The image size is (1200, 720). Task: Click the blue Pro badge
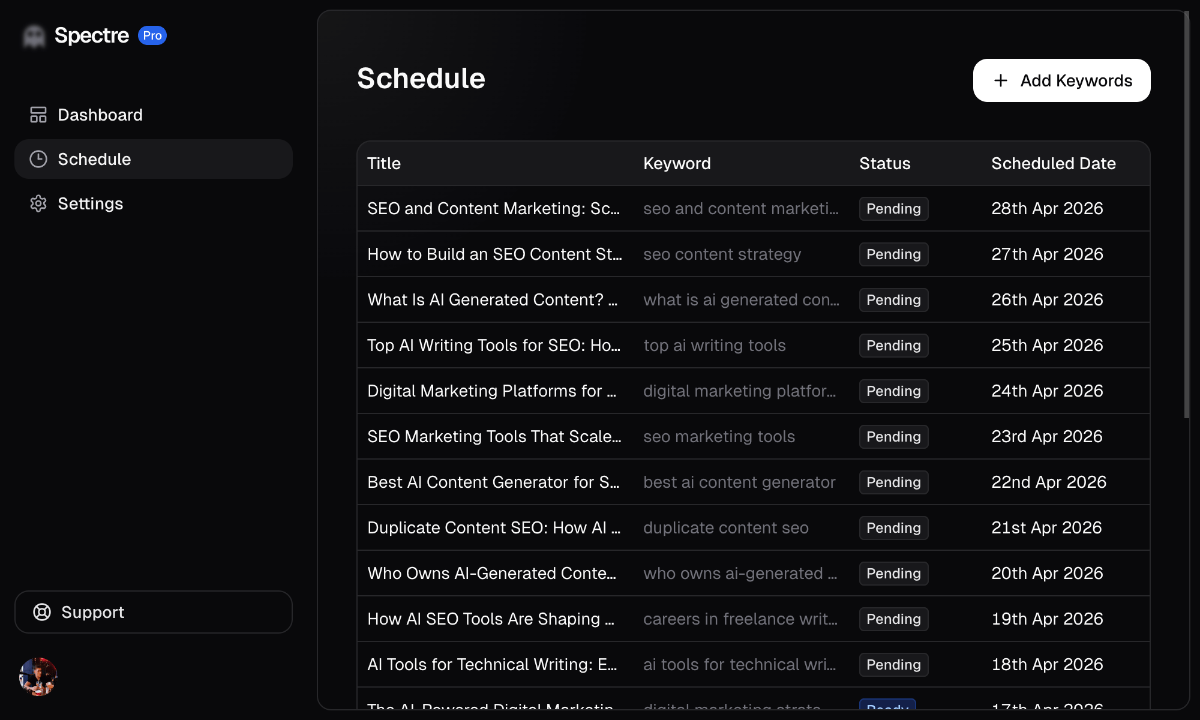click(x=153, y=35)
